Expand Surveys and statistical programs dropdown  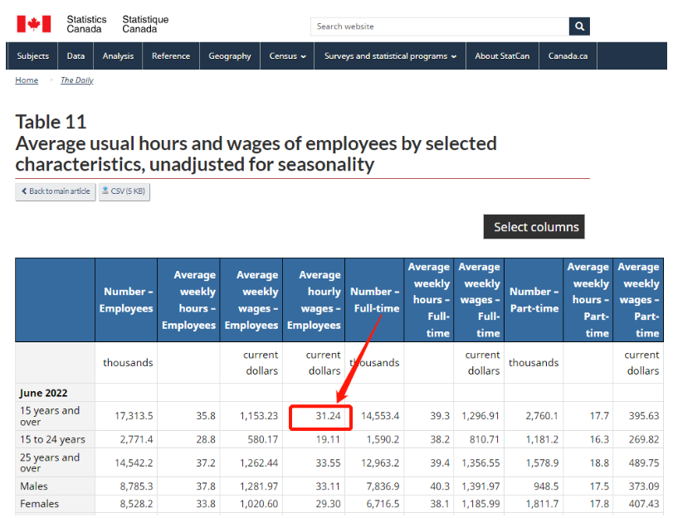pos(390,56)
